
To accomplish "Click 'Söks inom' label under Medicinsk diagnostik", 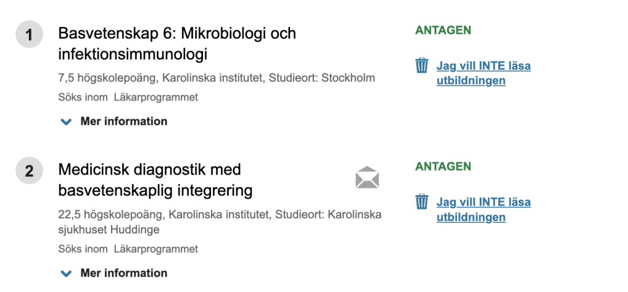I will (83, 249).
